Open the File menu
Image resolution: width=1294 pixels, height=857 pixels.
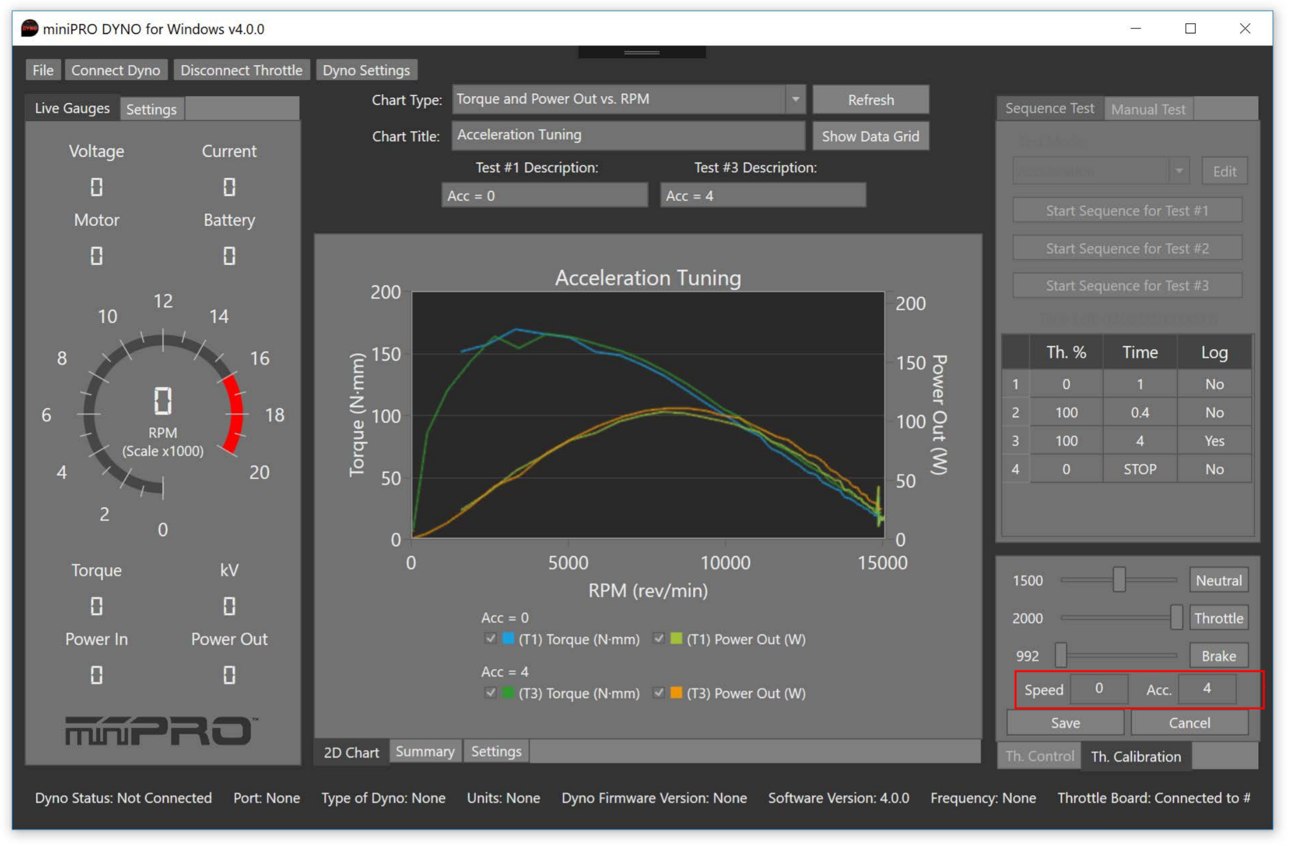click(x=43, y=70)
